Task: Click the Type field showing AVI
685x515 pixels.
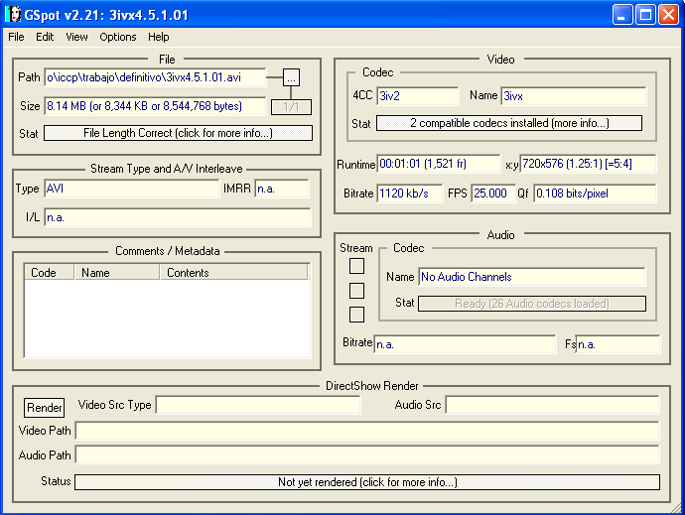Action: click(131, 189)
